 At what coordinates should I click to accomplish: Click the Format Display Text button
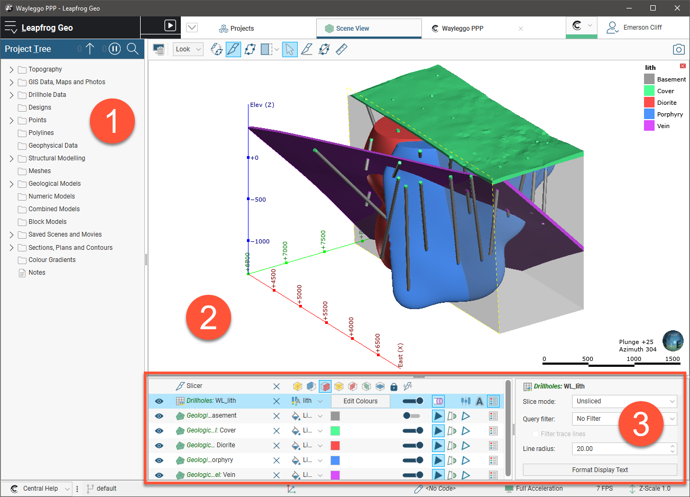click(600, 470)
